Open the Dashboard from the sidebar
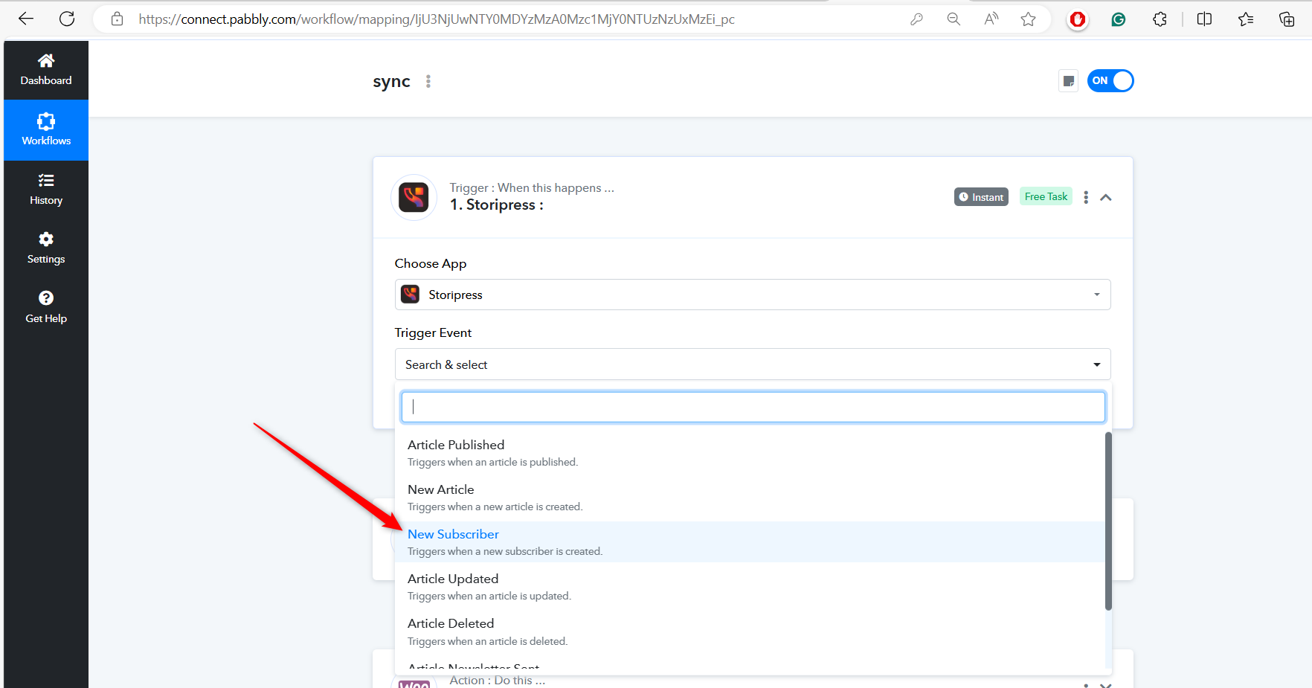The width and height of the screenshot is (1312, 688). (46, 69)
